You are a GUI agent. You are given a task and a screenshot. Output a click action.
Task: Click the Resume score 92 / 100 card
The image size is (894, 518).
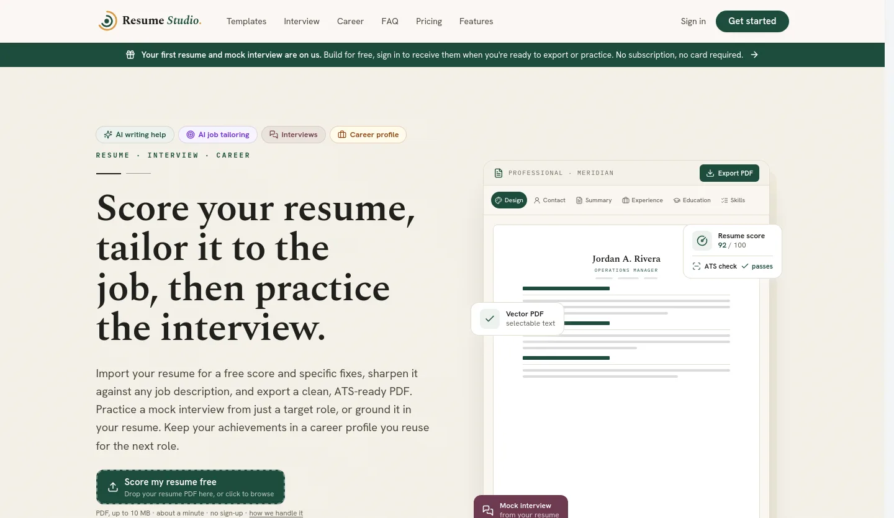click(733, 251)
